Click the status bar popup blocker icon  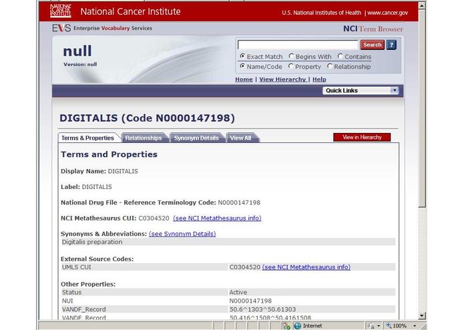[x=286, y=325]
